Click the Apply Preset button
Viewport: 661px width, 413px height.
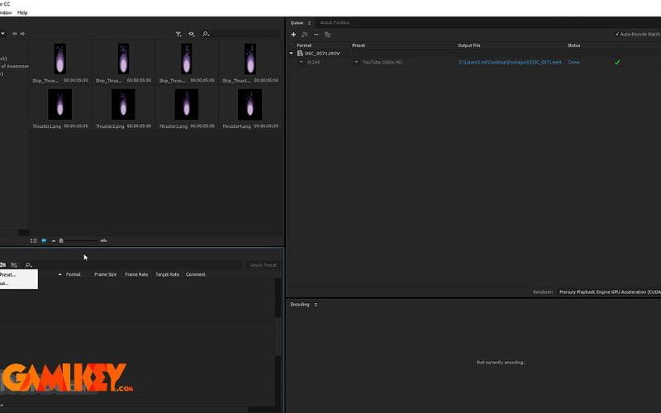pos(263,265)
